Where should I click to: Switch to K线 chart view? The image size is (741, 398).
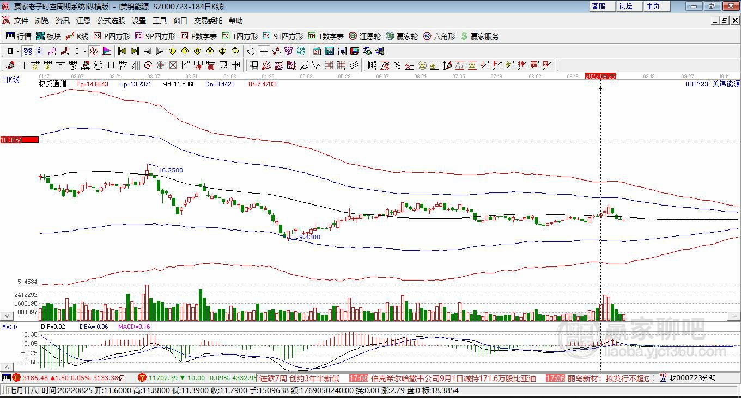(77, 36)
